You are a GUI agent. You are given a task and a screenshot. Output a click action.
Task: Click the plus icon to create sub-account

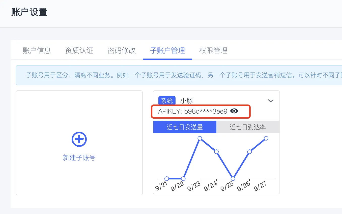[x=79, y=139]
